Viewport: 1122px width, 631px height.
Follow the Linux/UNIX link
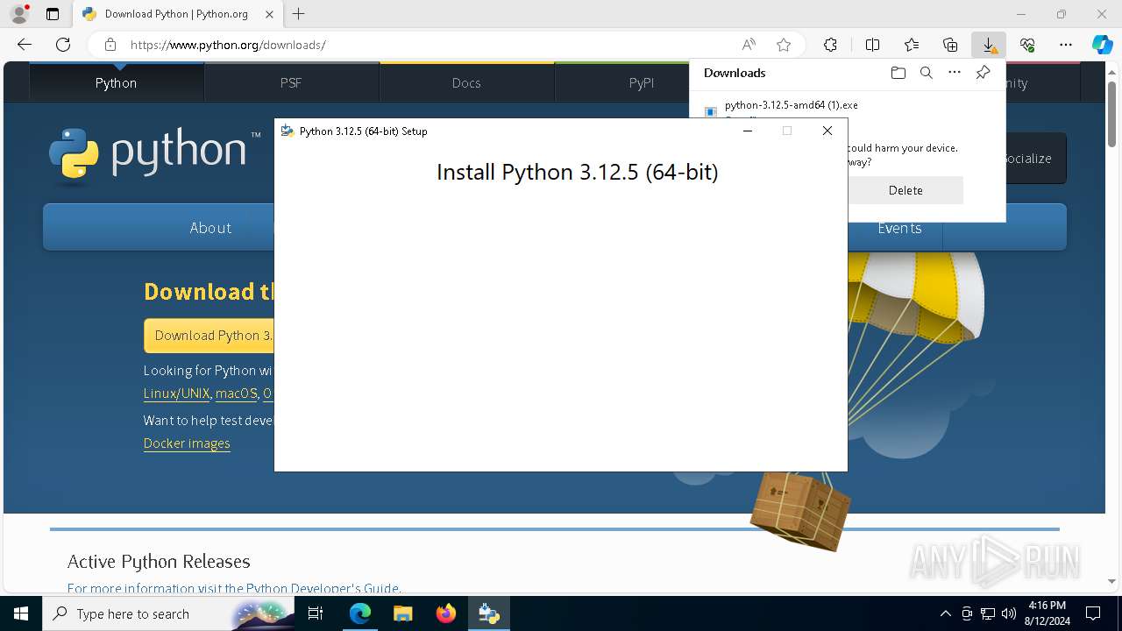[x=177, y=393]
